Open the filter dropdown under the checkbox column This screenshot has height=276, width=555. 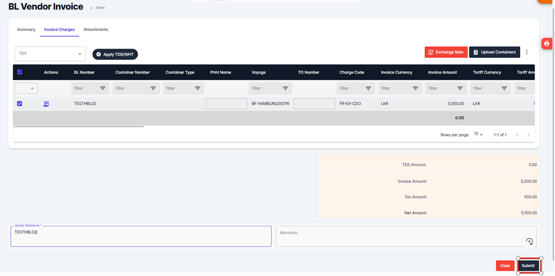pos(26,89)
